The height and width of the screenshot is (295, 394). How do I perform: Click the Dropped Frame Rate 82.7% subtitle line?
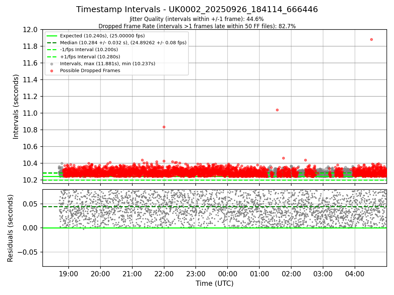tap(197, 26)
